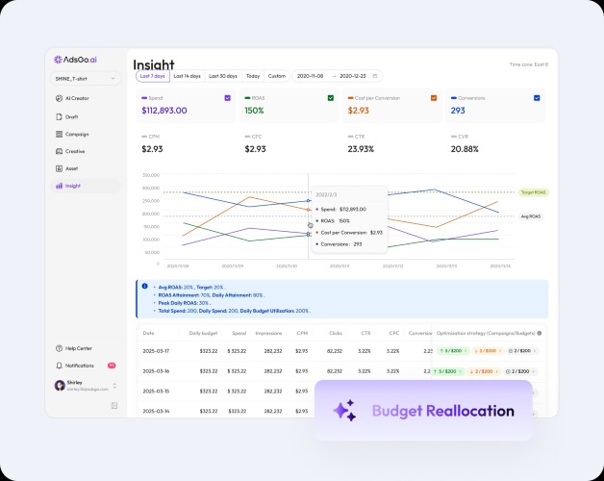Select the Custom date tab
Screen dimensions: 604x481
pos(277,76)
